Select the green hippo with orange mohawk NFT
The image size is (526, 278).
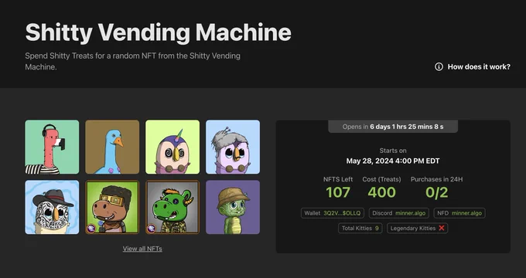(x=172, y=207)
